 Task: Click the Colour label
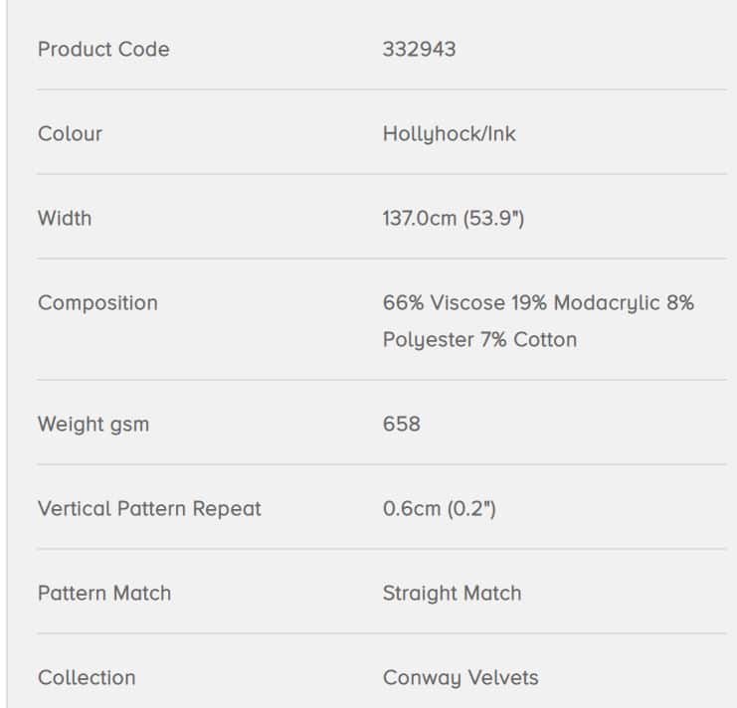70,134
